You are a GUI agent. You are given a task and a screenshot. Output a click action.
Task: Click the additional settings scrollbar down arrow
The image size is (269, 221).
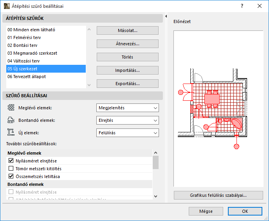click(x=155, y=196)
